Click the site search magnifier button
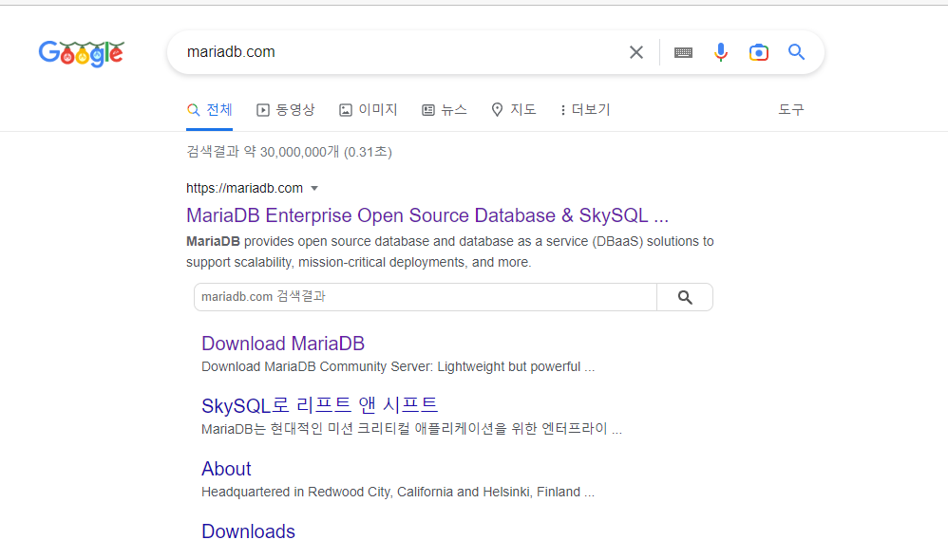The height and width of the screenshot is (540, 948). tap(685, 297)
